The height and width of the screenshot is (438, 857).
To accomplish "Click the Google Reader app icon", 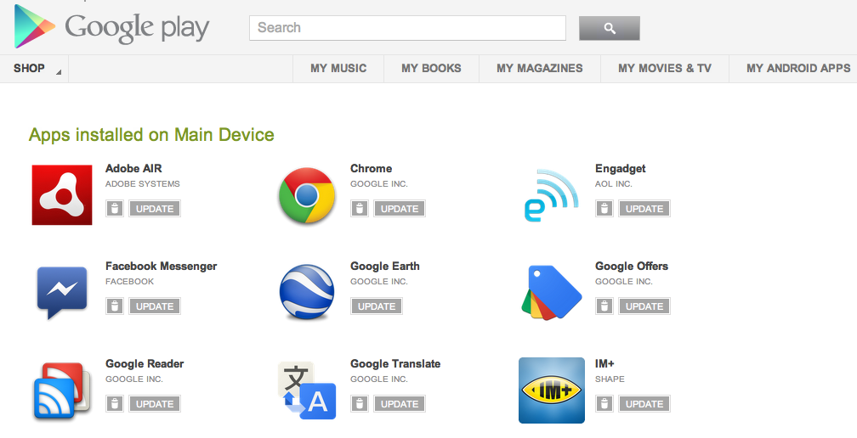I will [62, 390].
